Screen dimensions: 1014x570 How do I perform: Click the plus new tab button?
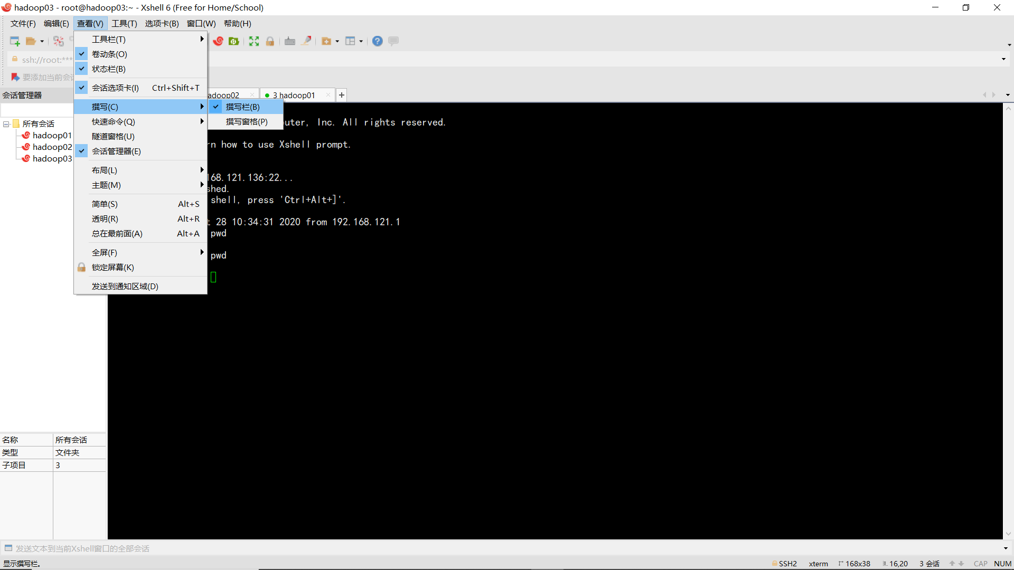[342, 95]
